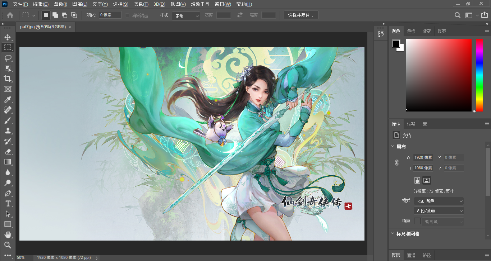Open the 滤镜 menu
Screen dimensions: 491x261
point(141,4)
